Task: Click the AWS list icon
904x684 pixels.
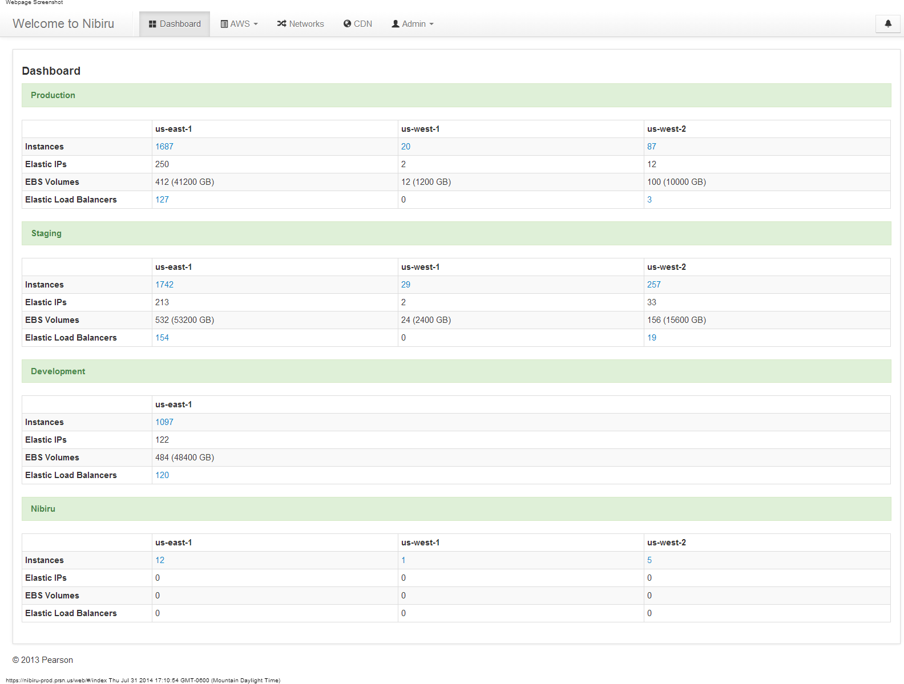Action: (x=224, y=24)
